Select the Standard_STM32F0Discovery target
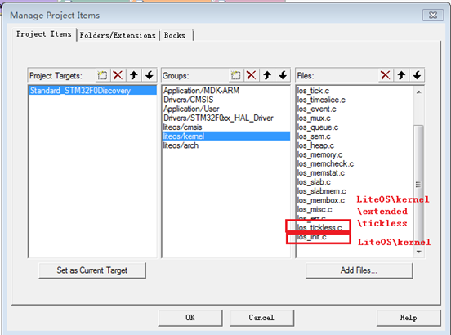Screen dimensions: 451x335 [92, 91]
